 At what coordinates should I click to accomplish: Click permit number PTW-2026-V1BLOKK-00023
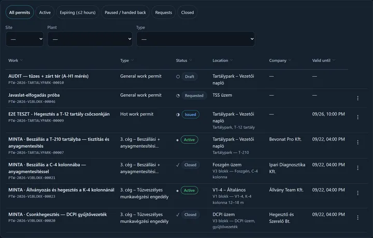(x=32, y=197)
